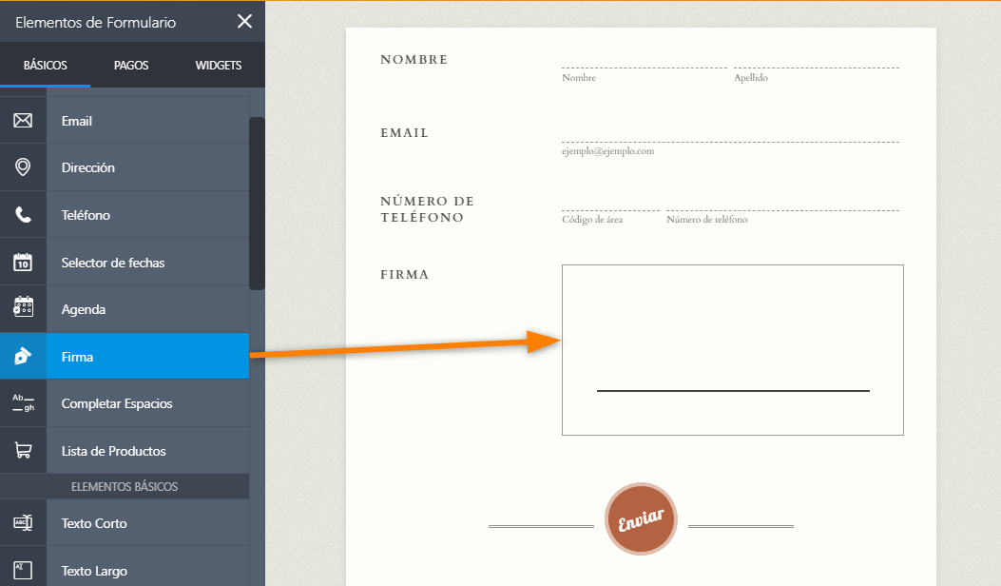Select the Lista de Productos cart icon

pos(23,451)
